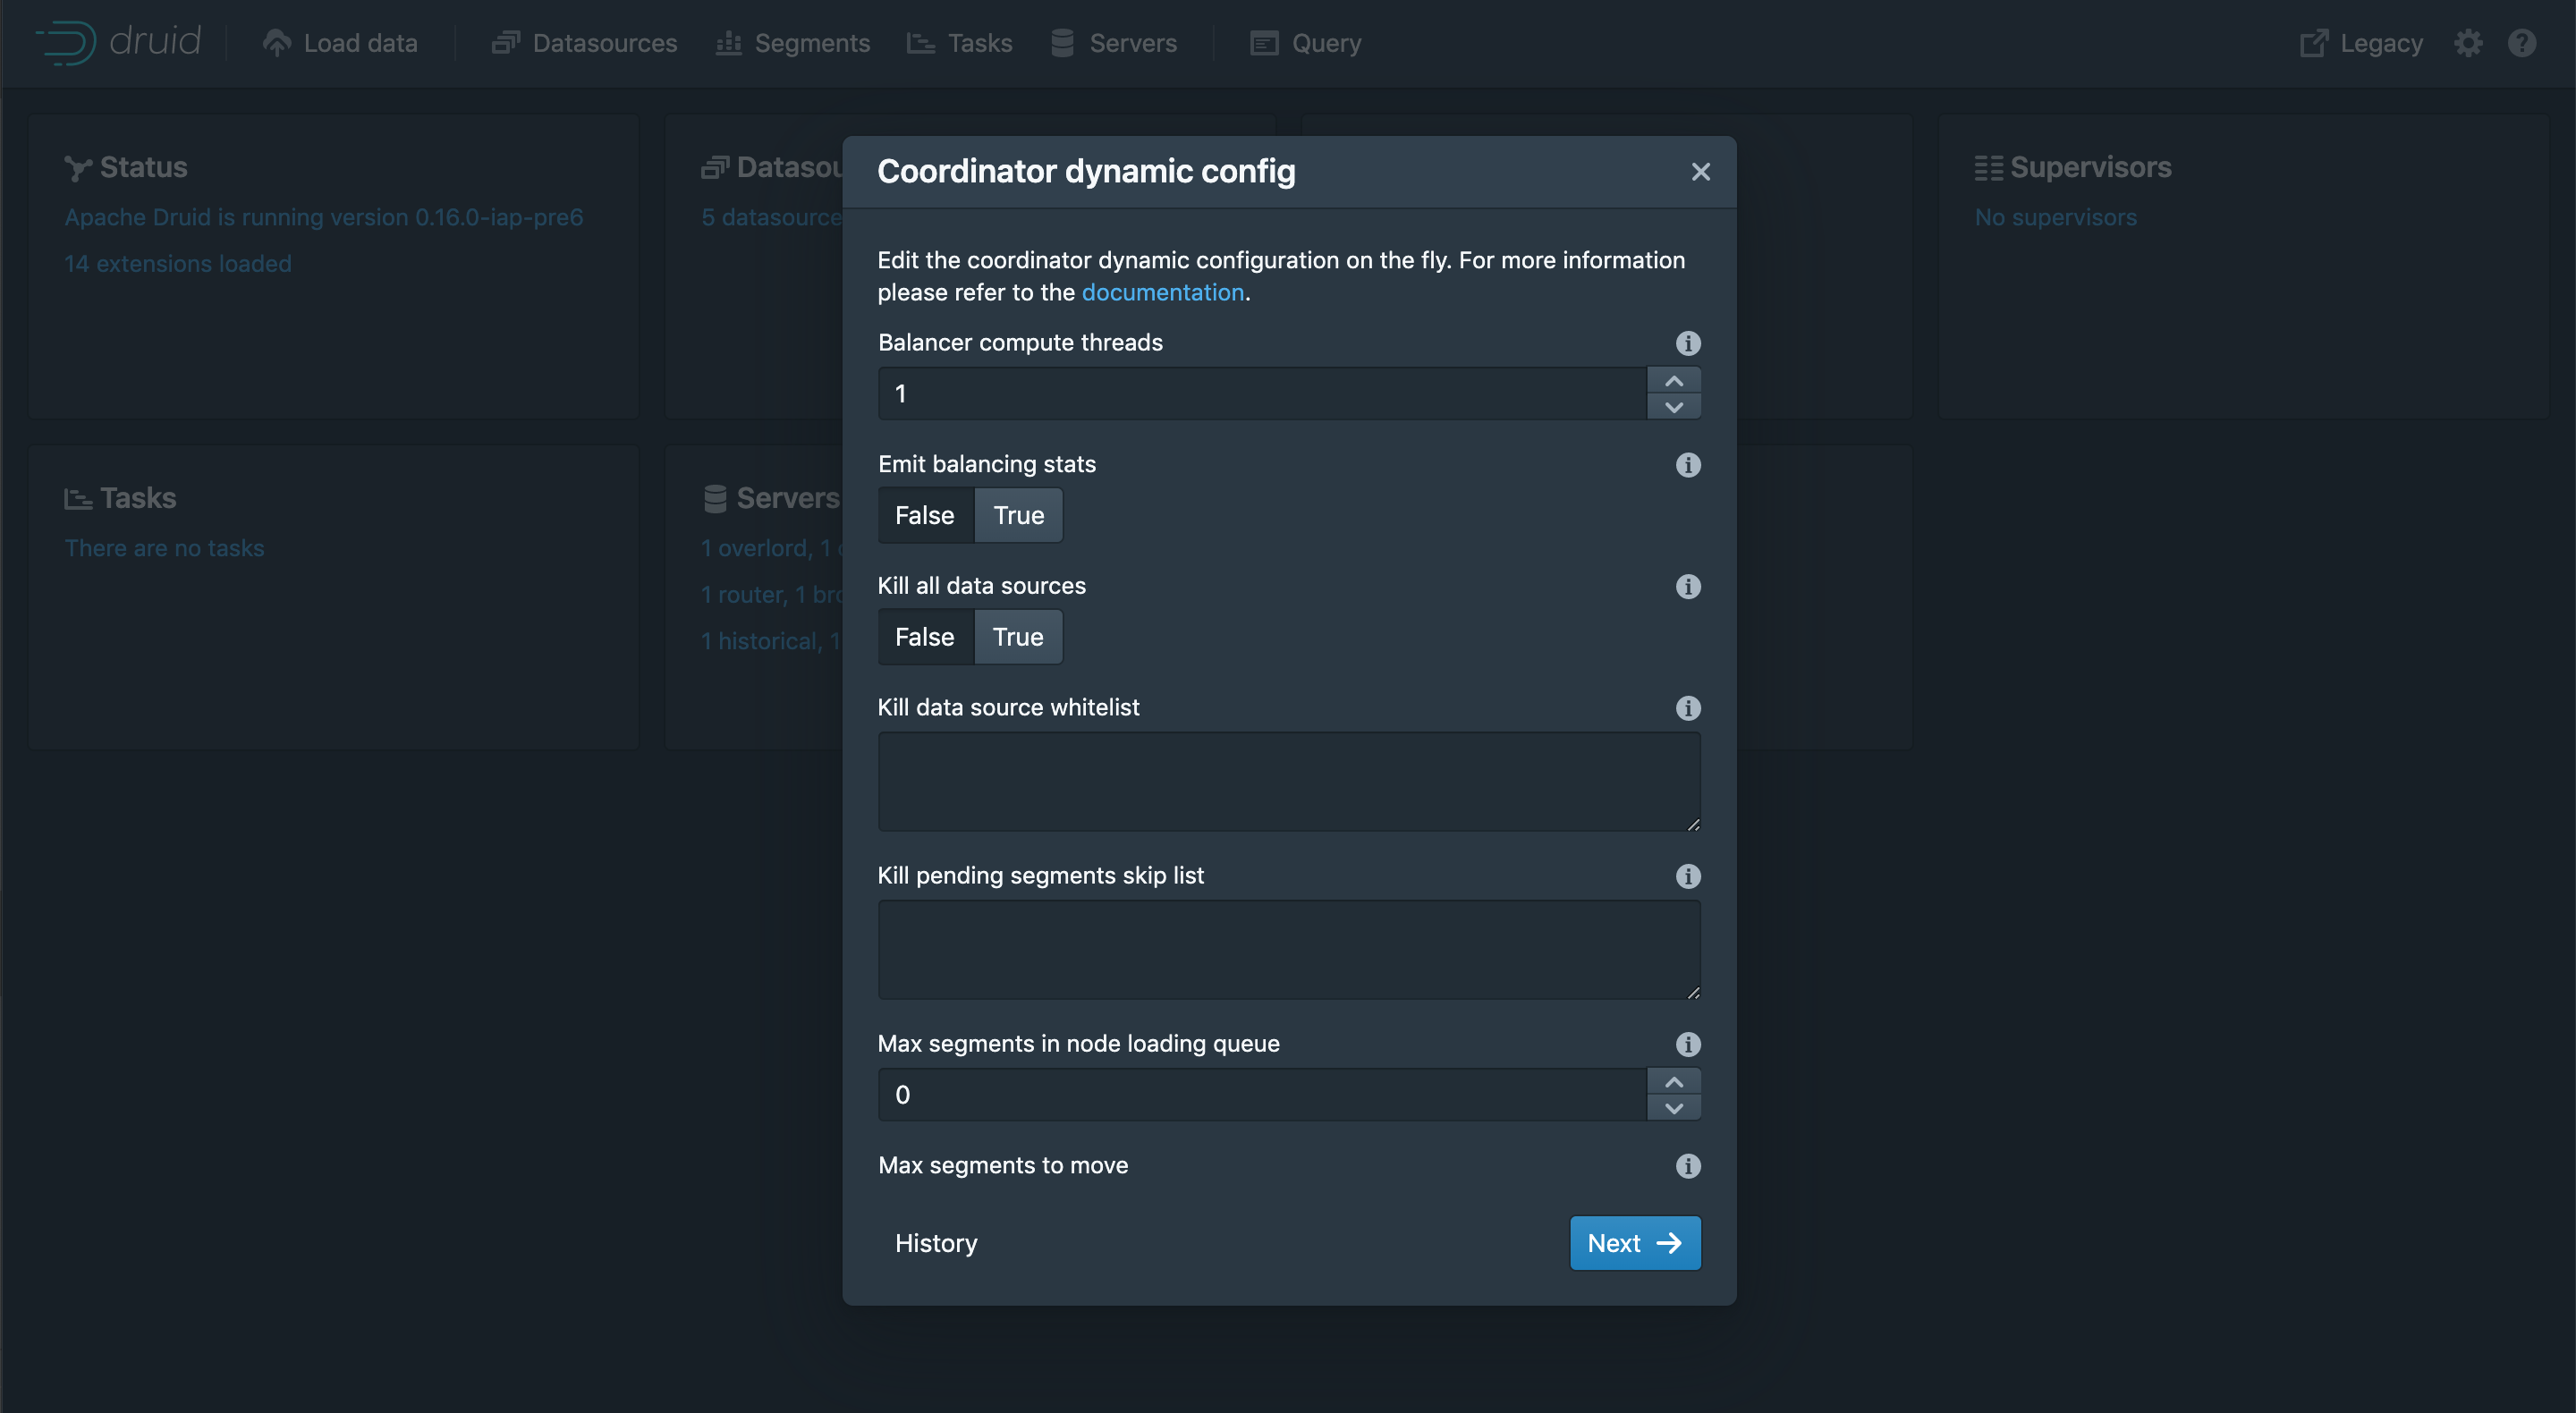Set Kill all data sources to False
The width and height of the screenshot is (2576, 1413).
point(925,637)
